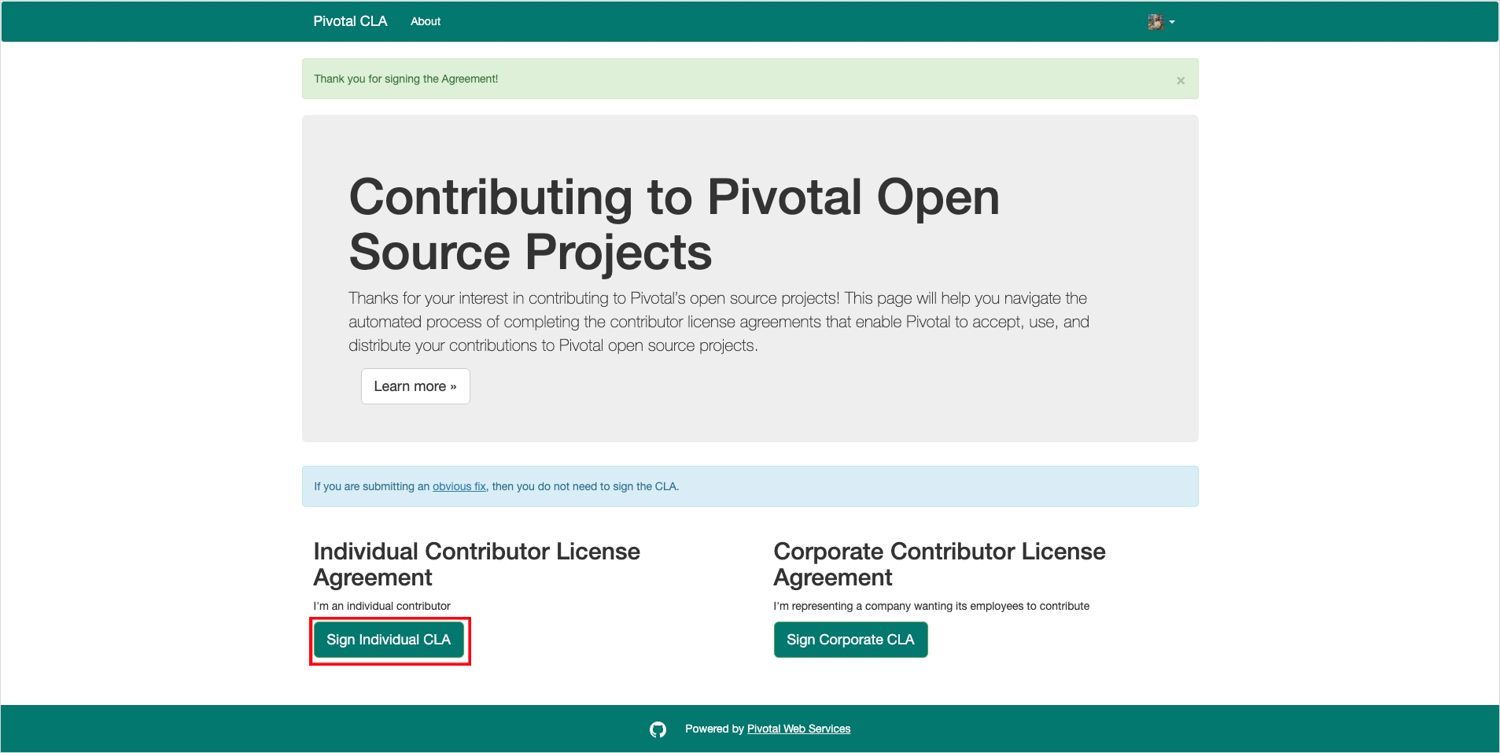Click 'Thank you for signing the Agreement!' text

pyautogui.click(x=406, y=79)
